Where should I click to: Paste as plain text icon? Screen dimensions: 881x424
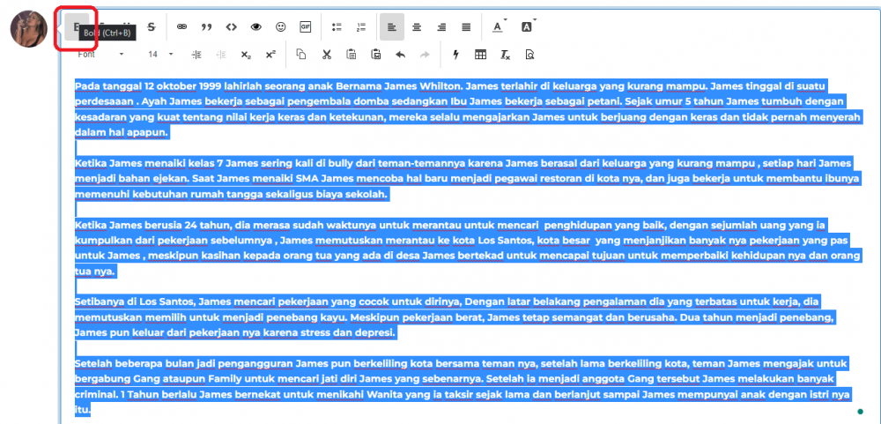click(x=376, y=55)
